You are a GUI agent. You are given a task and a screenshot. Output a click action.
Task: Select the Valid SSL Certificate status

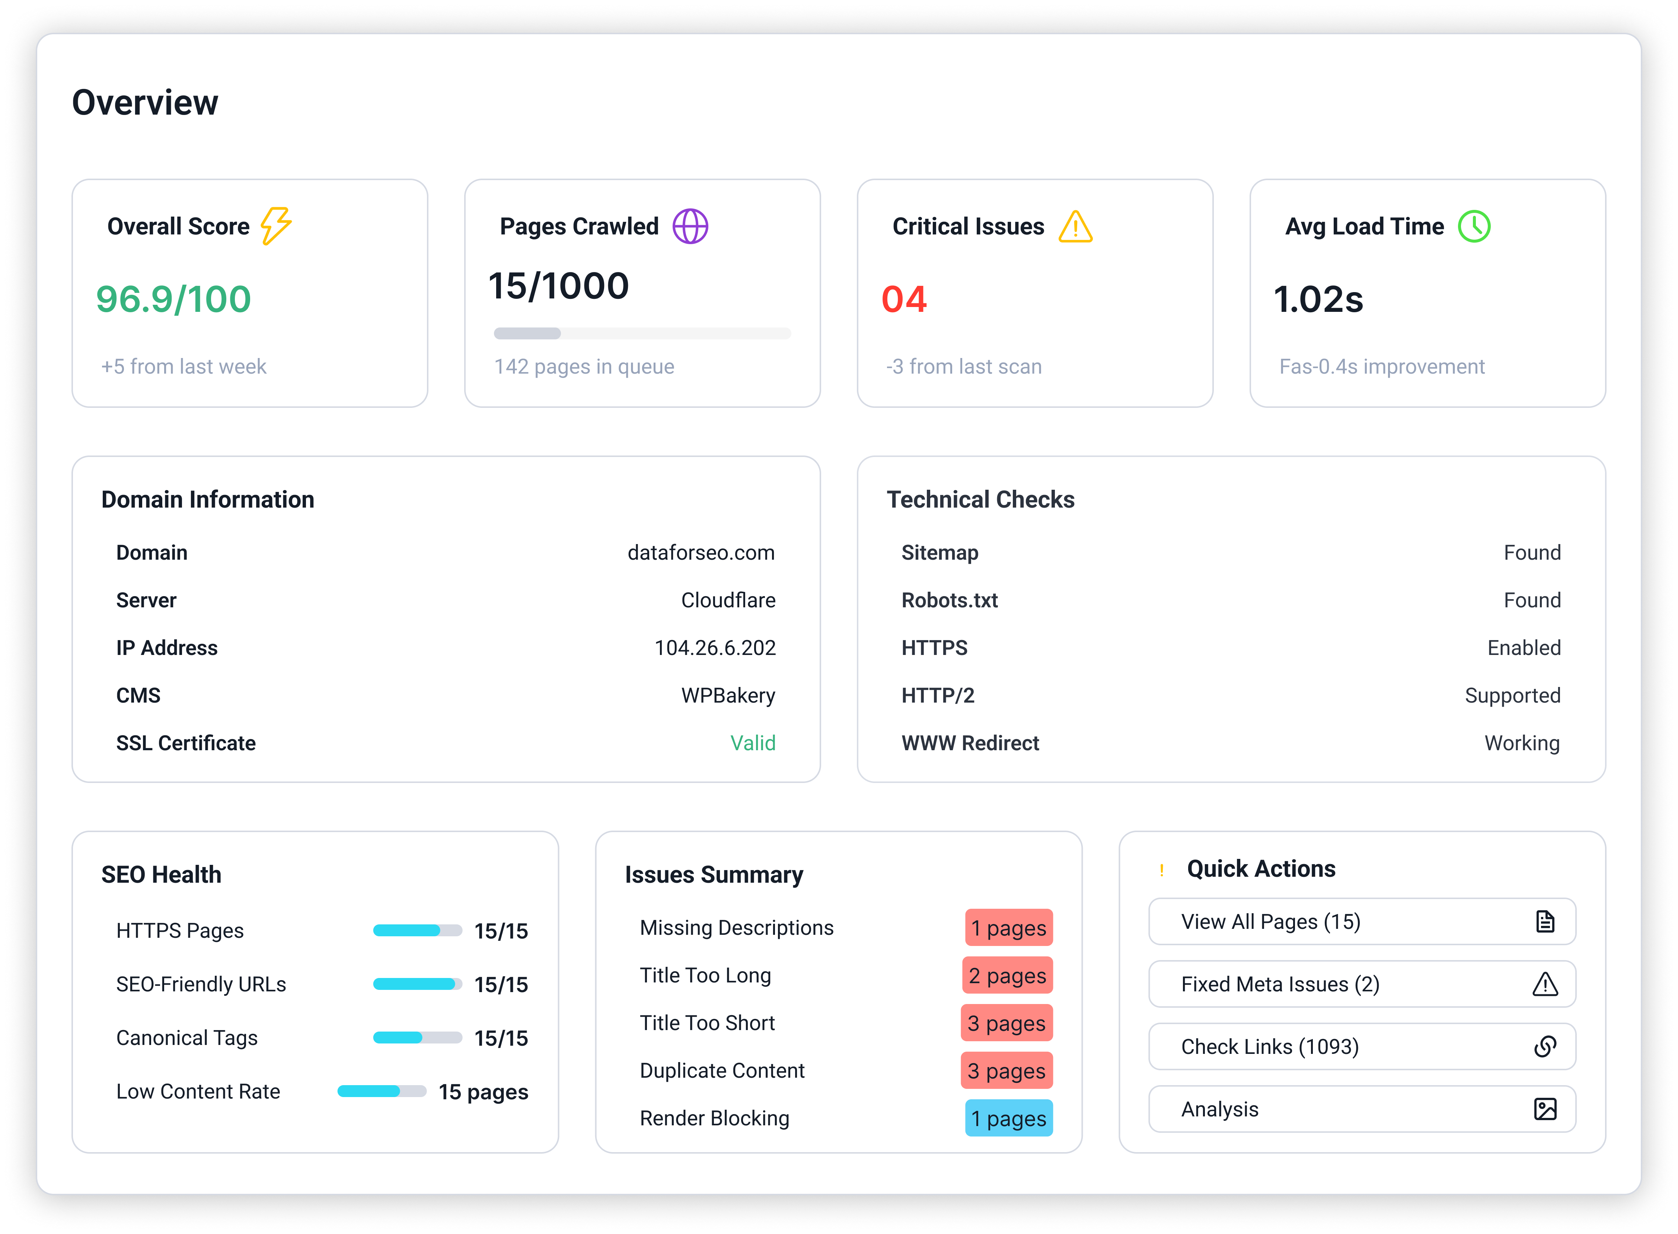(753, 742)
